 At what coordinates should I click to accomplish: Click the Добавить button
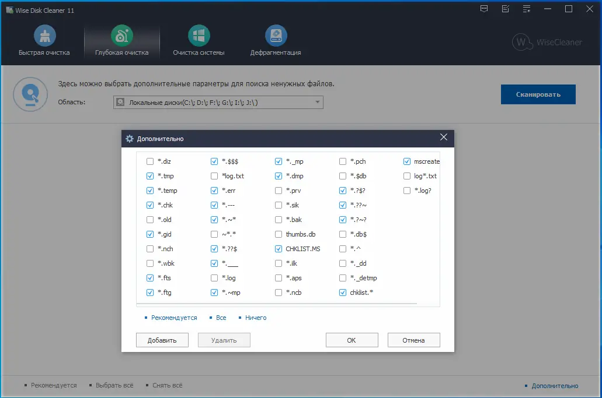[x=162, y=340]
